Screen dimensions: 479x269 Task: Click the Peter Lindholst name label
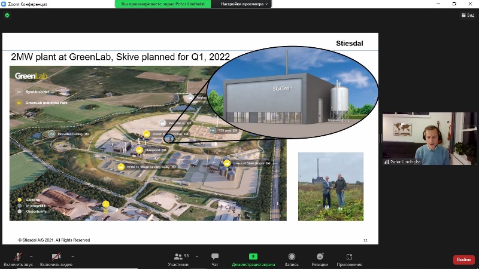405,161
